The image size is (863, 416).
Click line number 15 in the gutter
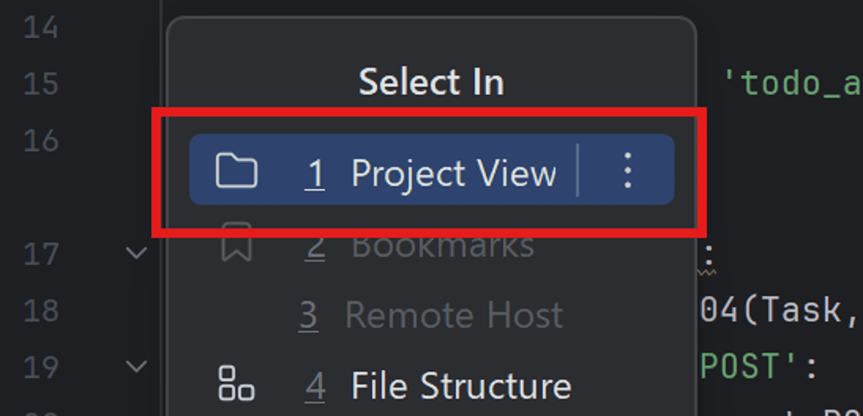pos(40,84)
